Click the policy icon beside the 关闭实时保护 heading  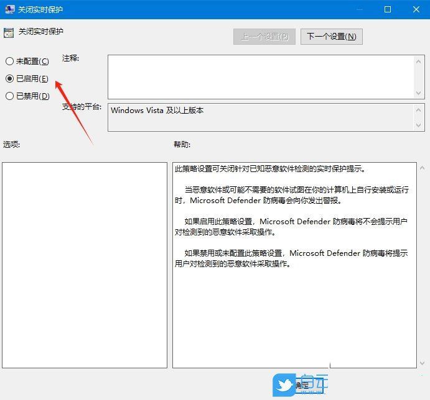[x=9, y=32]
